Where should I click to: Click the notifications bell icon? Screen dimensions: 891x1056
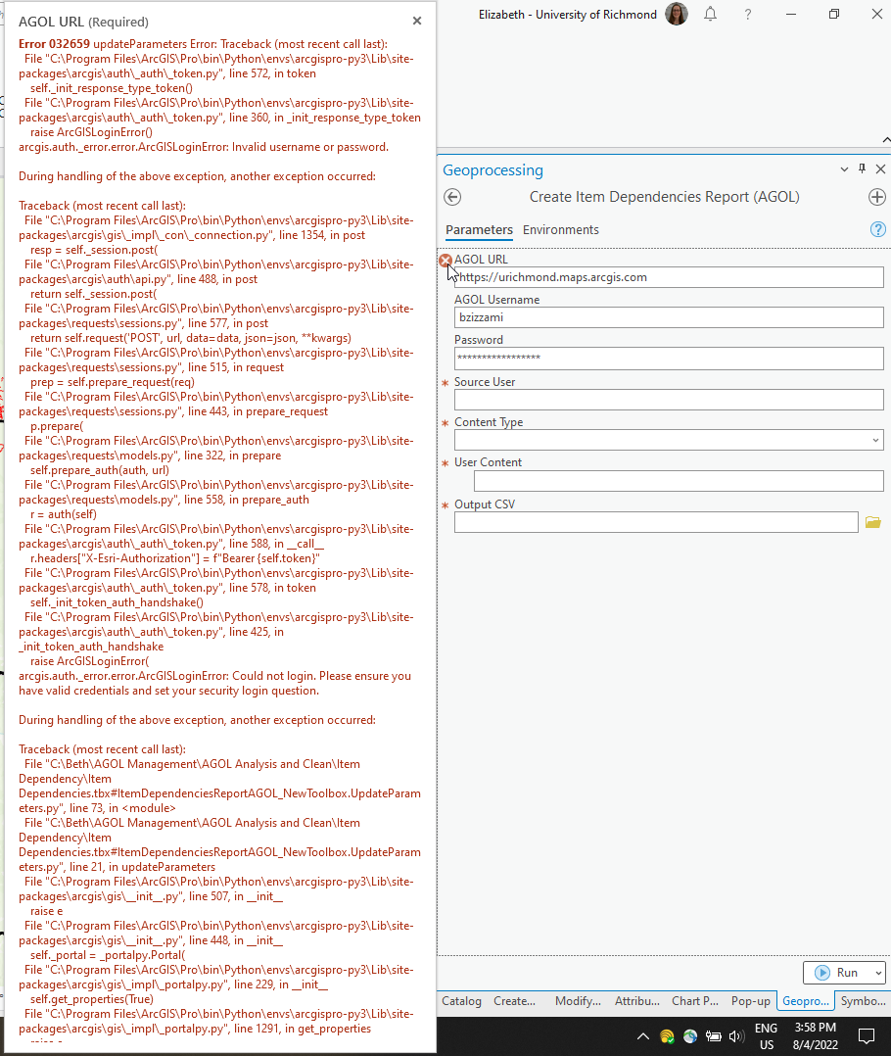(x=710, y=14)
